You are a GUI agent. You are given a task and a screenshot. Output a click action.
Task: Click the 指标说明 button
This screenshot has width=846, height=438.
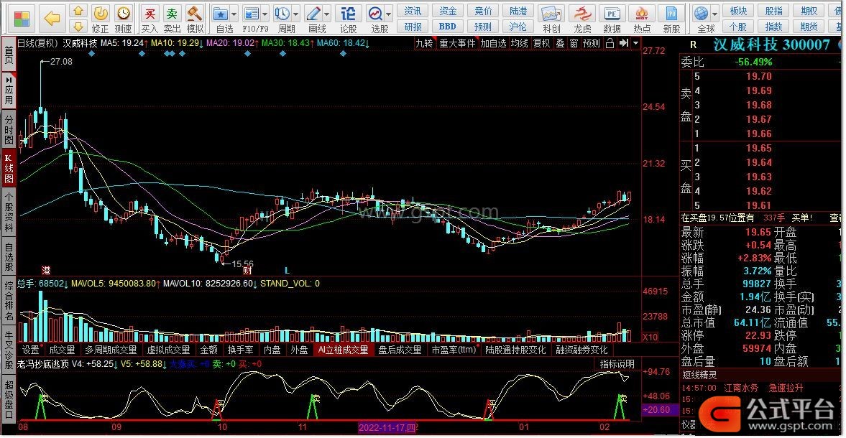(617, 364)
